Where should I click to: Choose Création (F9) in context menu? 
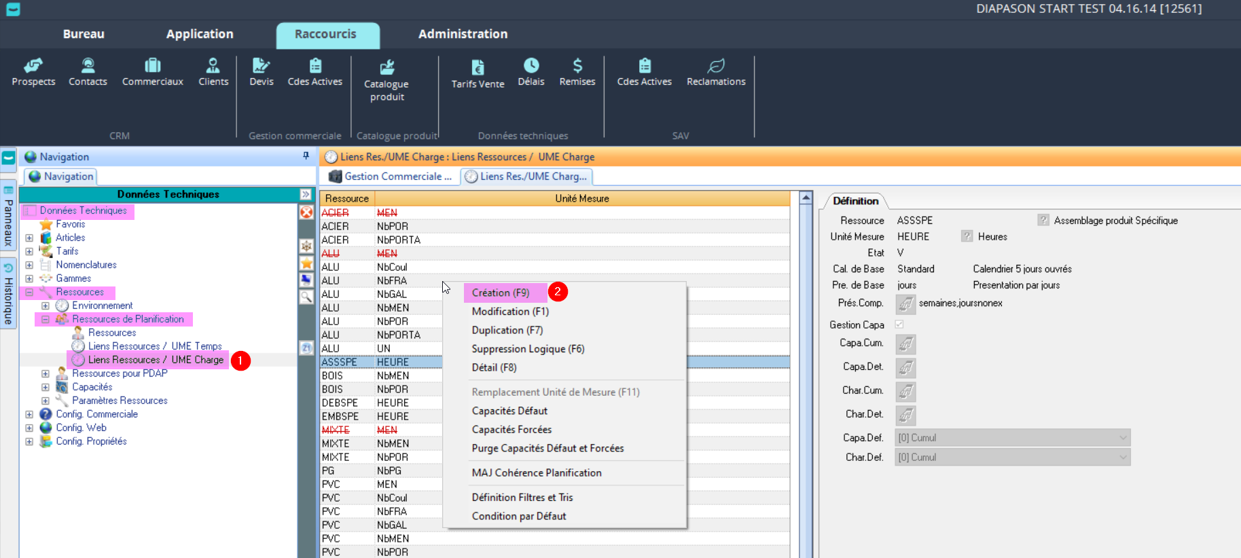pyautogui.click(x=501, y=293)
